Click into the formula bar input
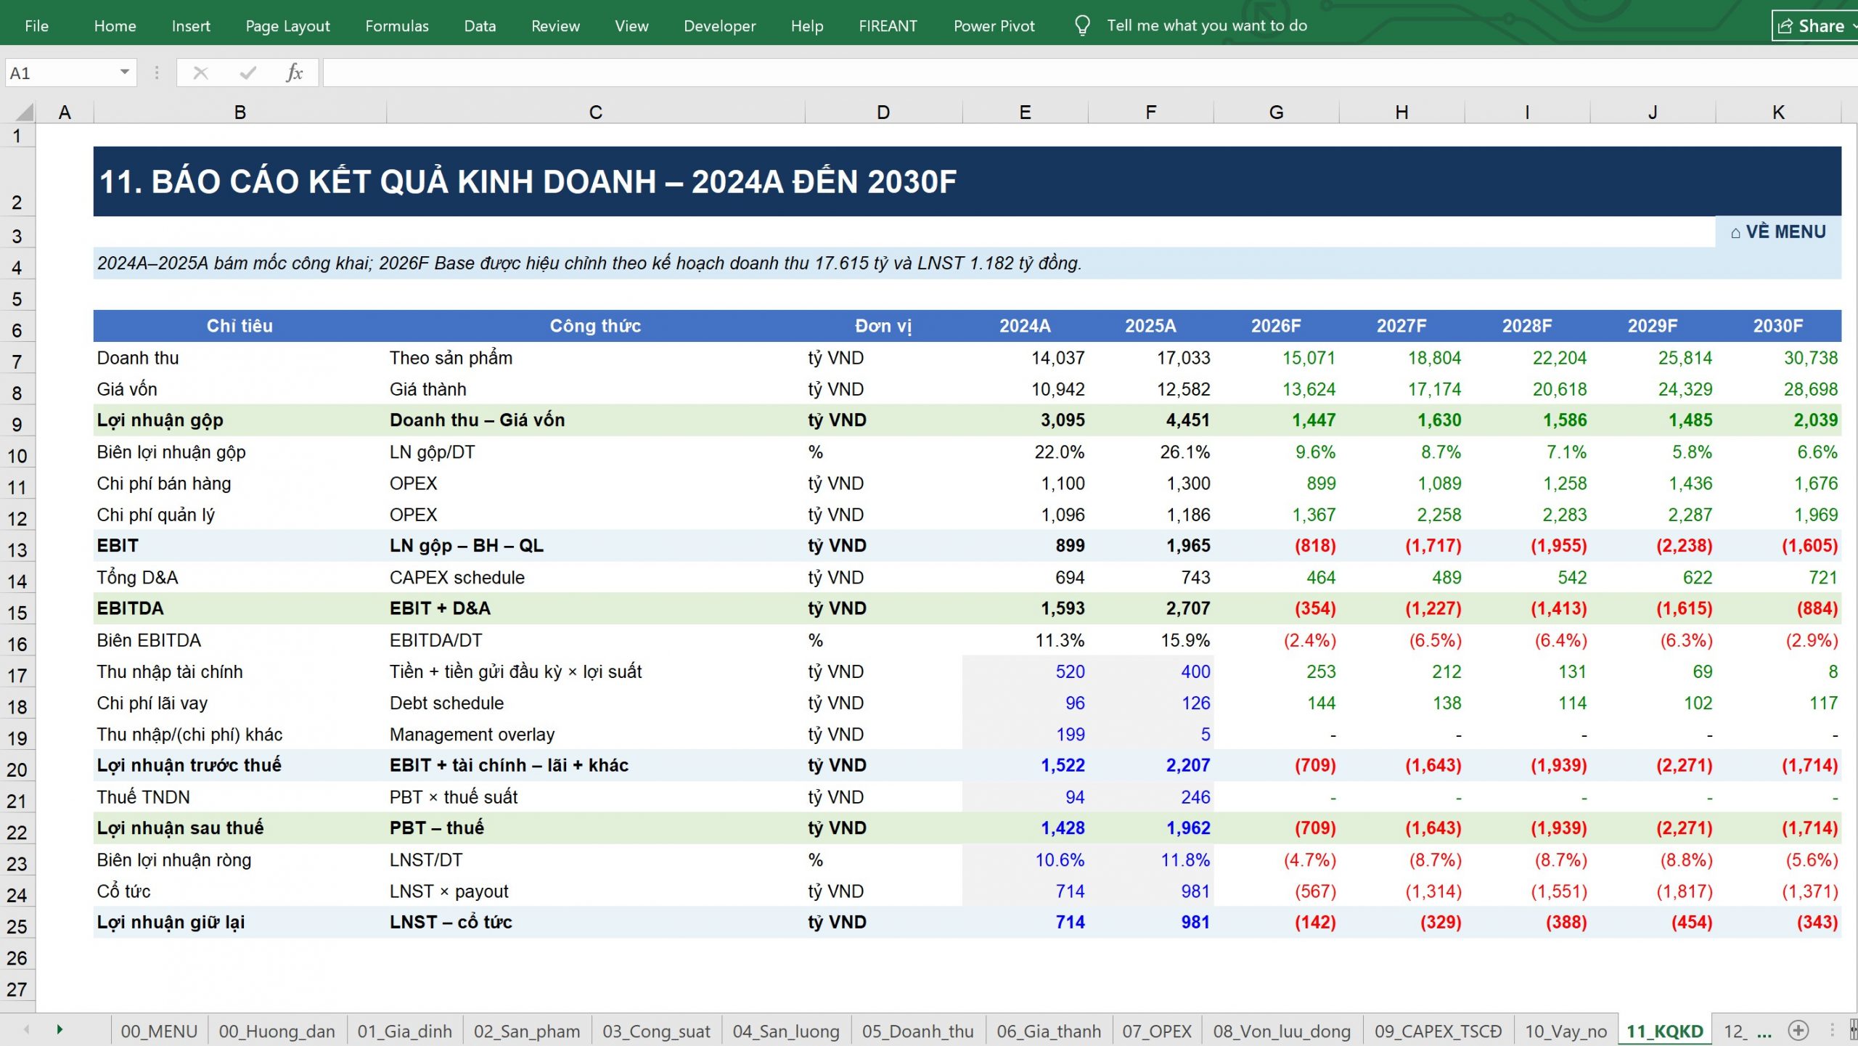The width and height of the screenshot is (1858, 1046). 1089,73
